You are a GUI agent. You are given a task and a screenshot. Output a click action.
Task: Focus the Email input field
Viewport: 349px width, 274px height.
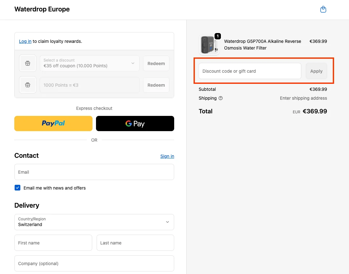coord(94,172)
